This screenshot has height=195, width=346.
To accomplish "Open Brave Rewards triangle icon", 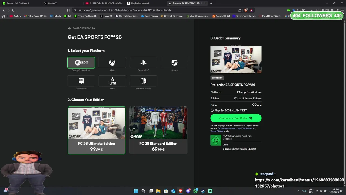I will (251, 10).
